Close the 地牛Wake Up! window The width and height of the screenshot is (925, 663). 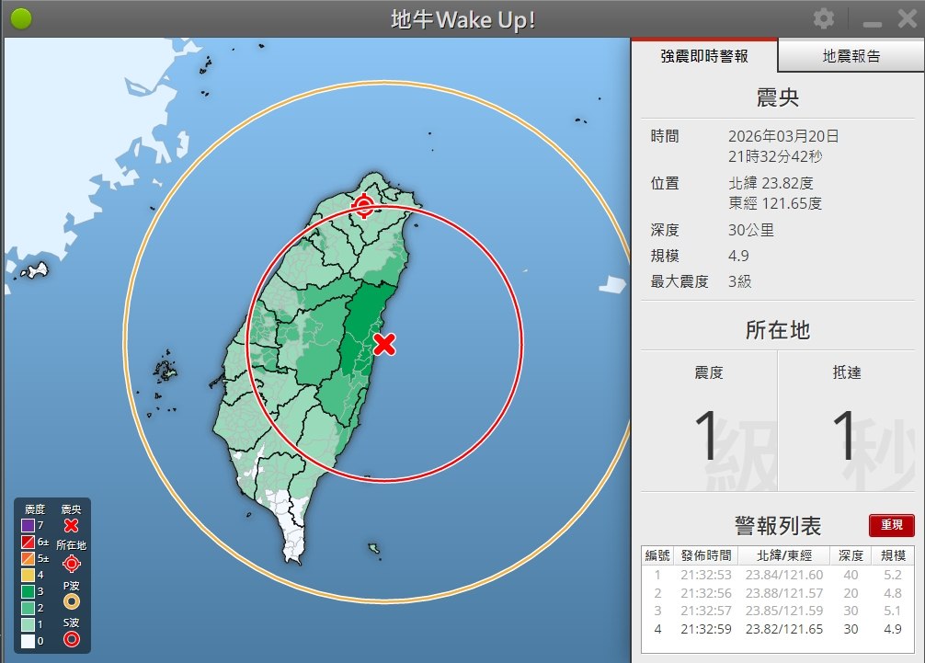(x=907, y=19)
